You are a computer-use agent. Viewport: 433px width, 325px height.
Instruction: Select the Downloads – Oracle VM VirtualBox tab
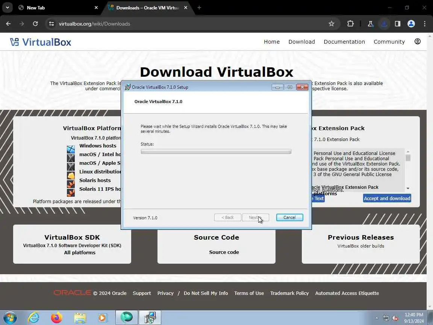(147, 8)
